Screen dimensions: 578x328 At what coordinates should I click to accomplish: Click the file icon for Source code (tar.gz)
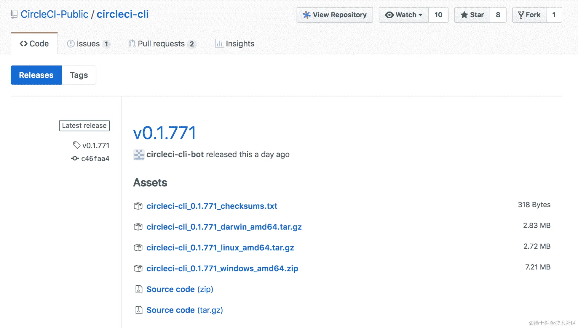pos(139,310)
